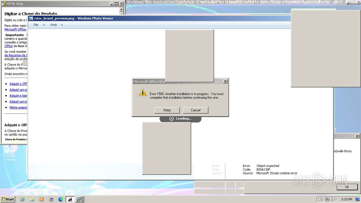This screenshot has width=361, height=203.
Task: Close the Microsoft Office error dialog
Action: click(225, 81)
